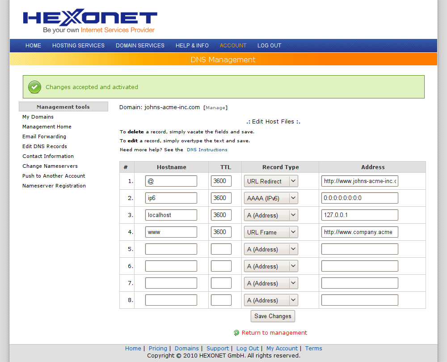Click the empty Address field in row 8
447x362 pixels.
(360, 300)
